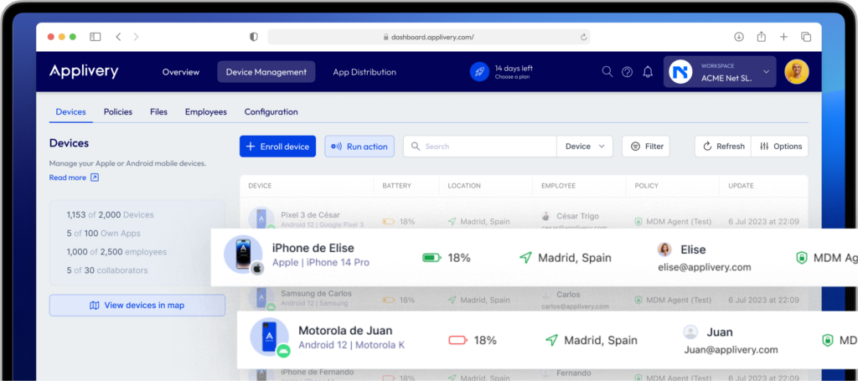Reload the page from the address bar
This screenshot has width=858, height=381.
[x=583, y=37]
